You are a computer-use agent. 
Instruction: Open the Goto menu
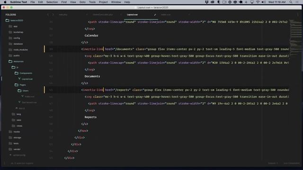(x=82, y=2)
